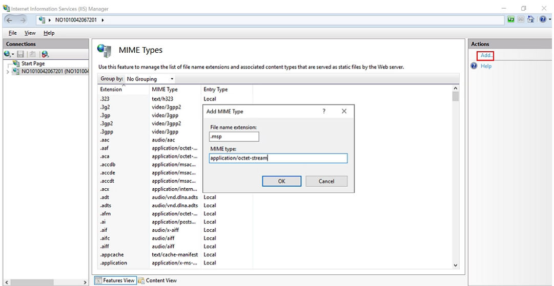Open the View menu
This screenshot has width=554, height=286.
(30, 33)
